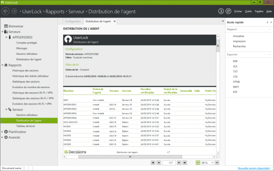Viewport: 274px width, 171px height.
Task: Click Impression to print report
Action: point(239,41)
